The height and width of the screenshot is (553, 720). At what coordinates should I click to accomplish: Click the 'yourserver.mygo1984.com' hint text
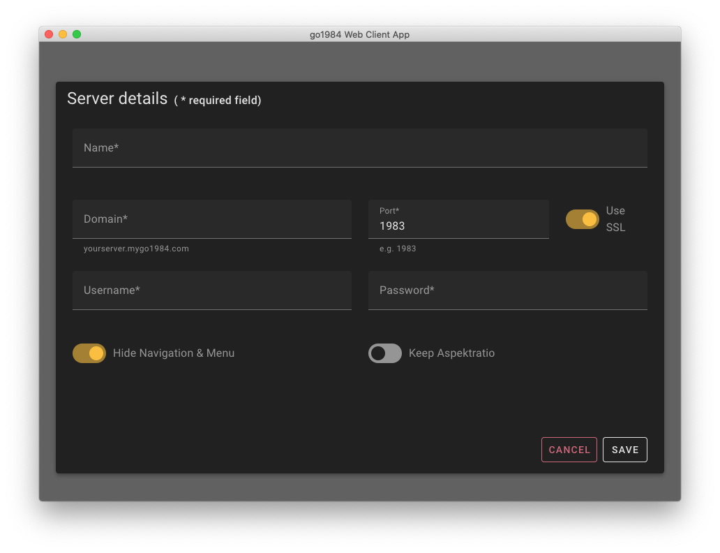tap(136, 249)
